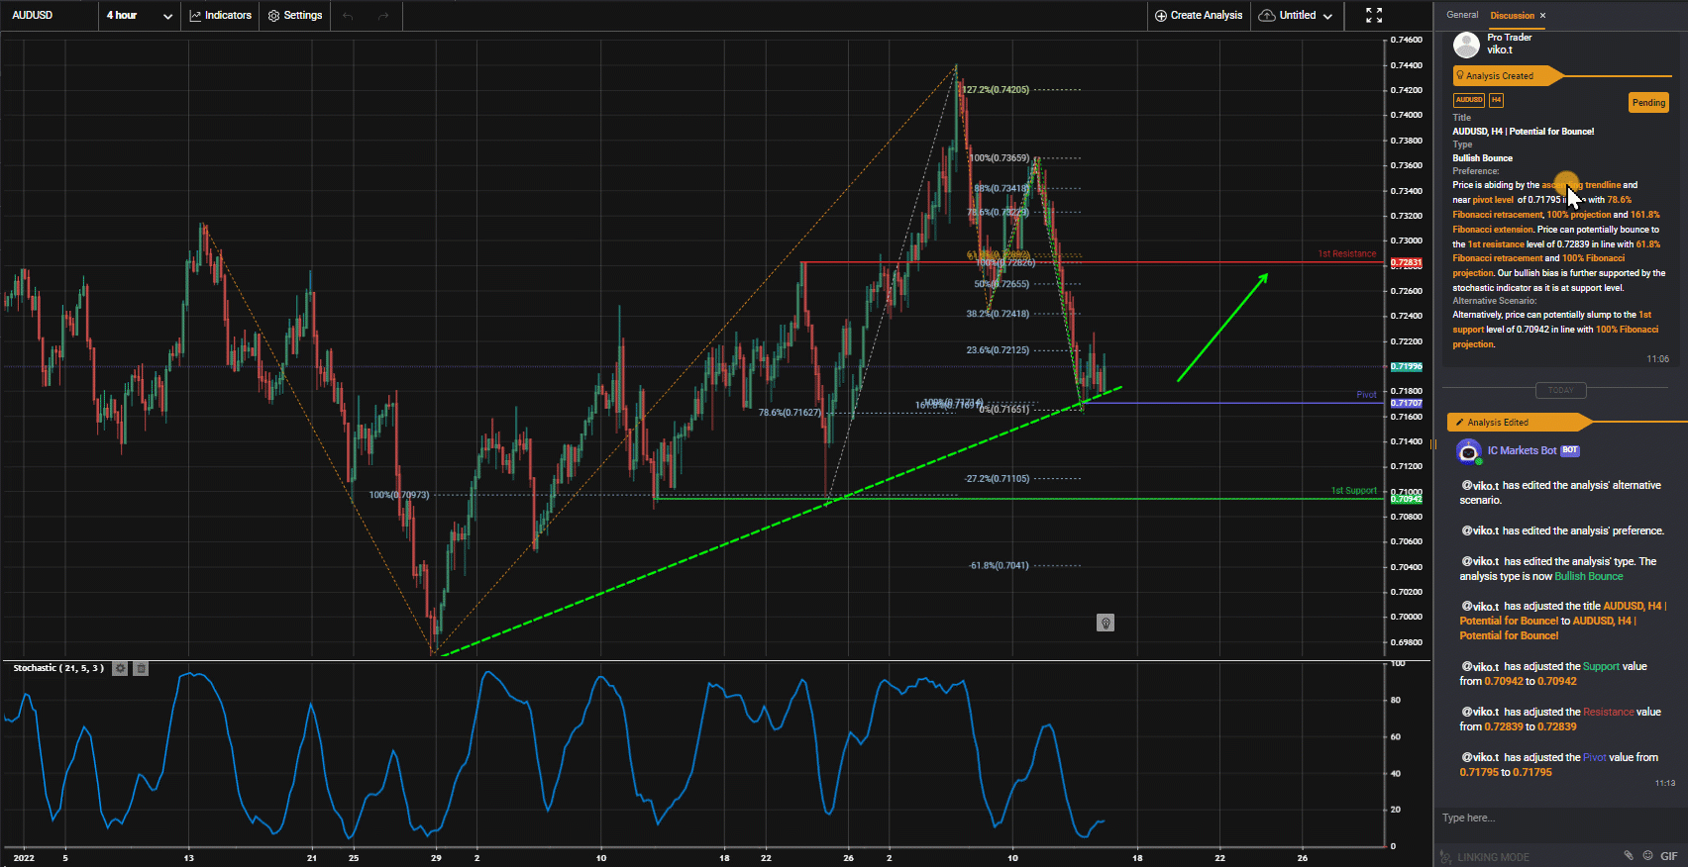Click the Pro Trader label

(x=1510, y=38)
